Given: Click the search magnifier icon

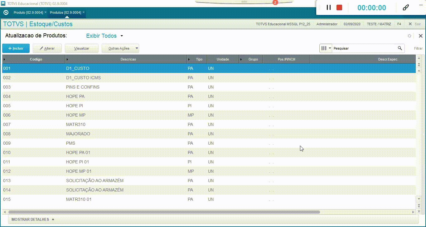Looking at the screenshot, I should click(x=400, y=48).
